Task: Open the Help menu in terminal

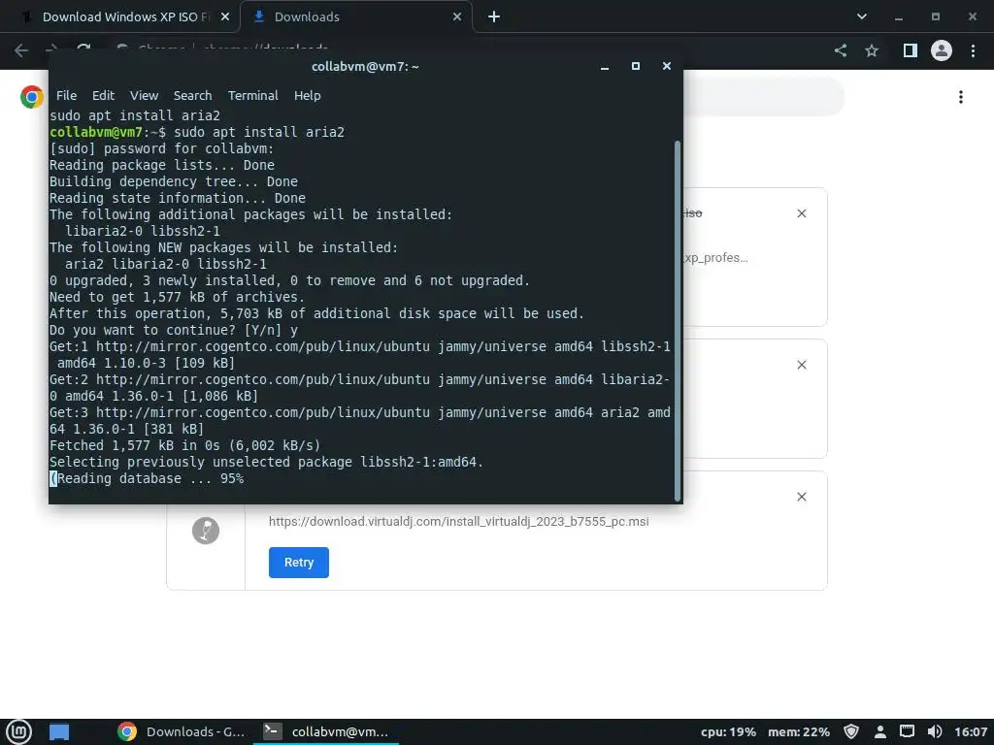Action: pos(307,96)
